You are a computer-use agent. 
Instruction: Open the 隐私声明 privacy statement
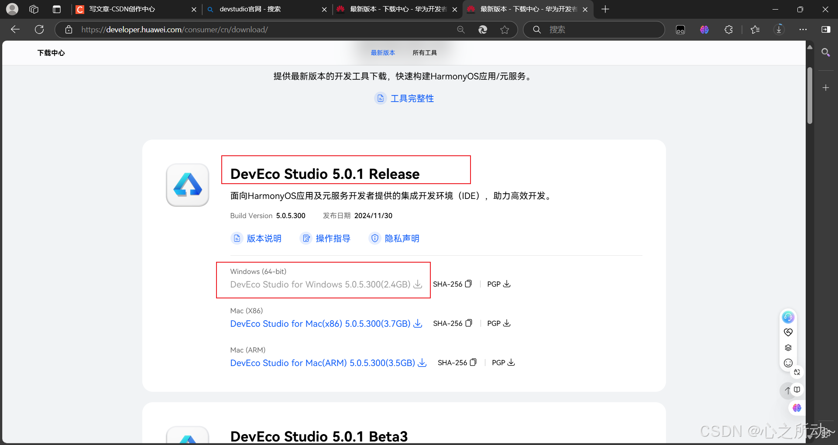tap(402, 238)
